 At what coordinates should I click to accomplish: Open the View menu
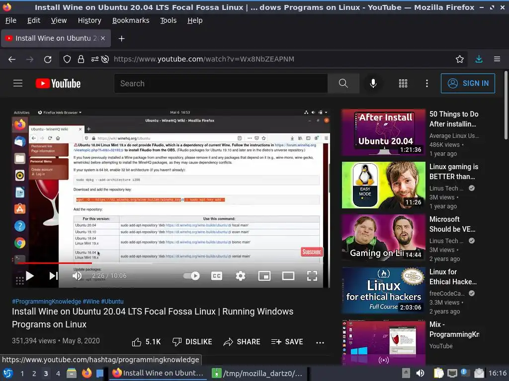(59, 20)
